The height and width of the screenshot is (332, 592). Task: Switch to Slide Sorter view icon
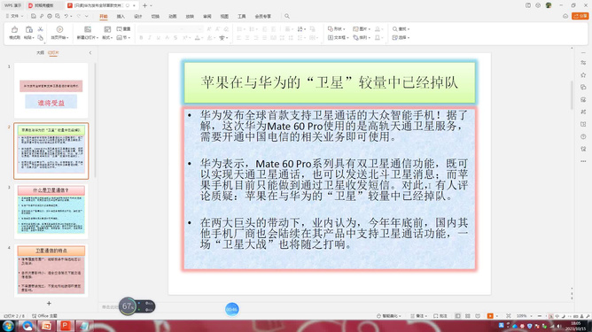point(468,316)
